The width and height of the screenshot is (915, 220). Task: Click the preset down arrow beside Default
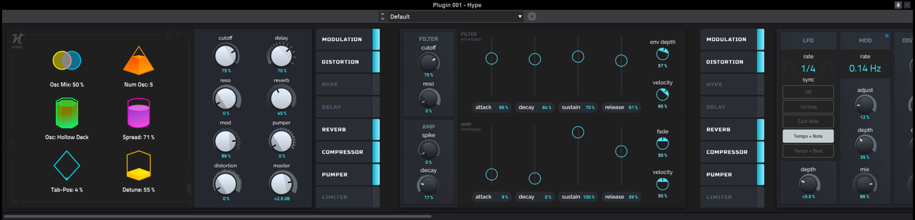pos(382,19)
